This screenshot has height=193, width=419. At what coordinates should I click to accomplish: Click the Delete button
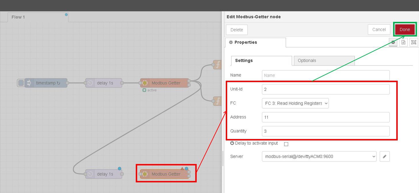[236, 29]
